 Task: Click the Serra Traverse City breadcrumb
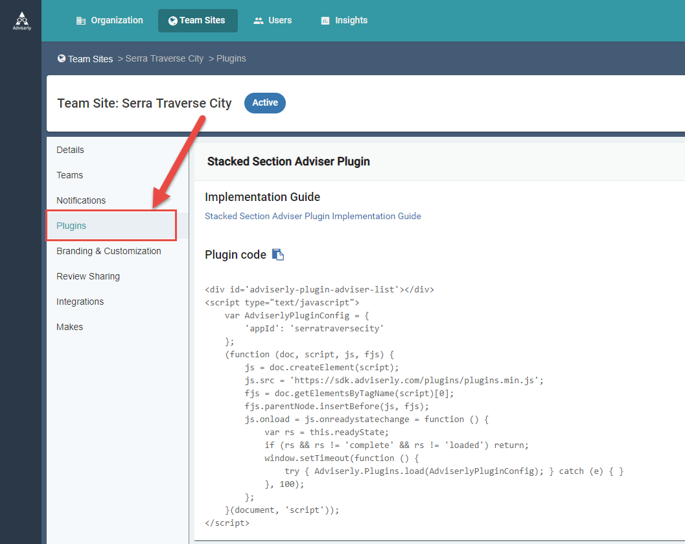point(164,58)
